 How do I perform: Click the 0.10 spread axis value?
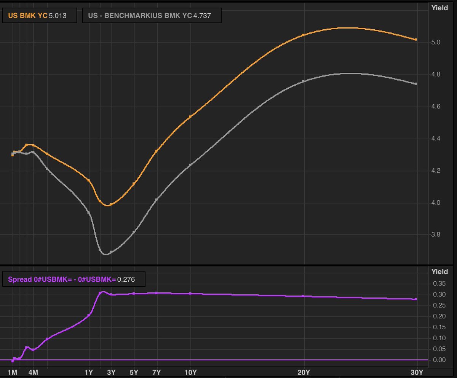[x=439, y=338]
